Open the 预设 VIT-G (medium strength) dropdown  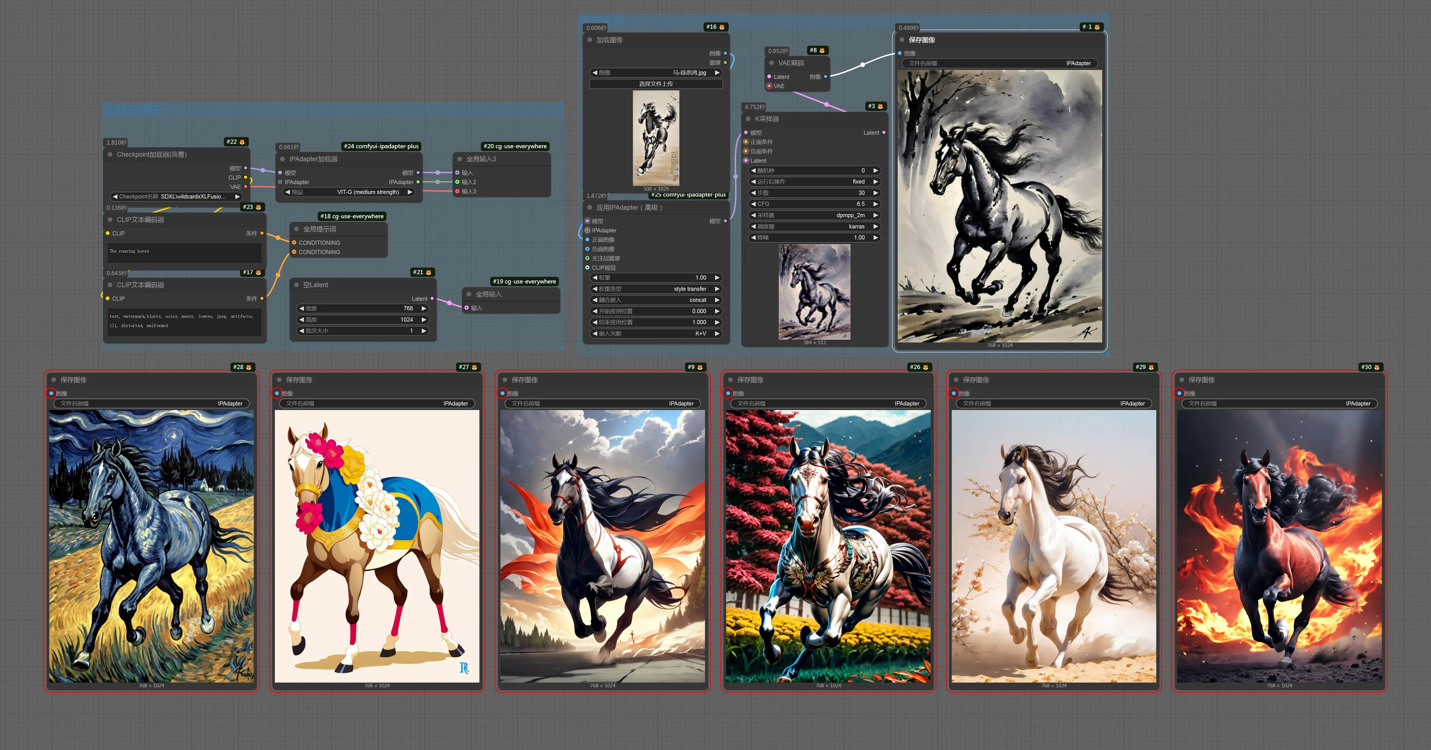[349, 192]
